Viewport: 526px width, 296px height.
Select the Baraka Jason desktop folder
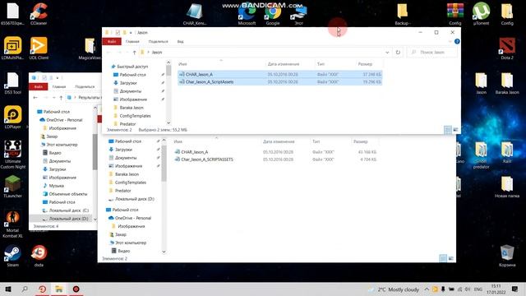507,83
